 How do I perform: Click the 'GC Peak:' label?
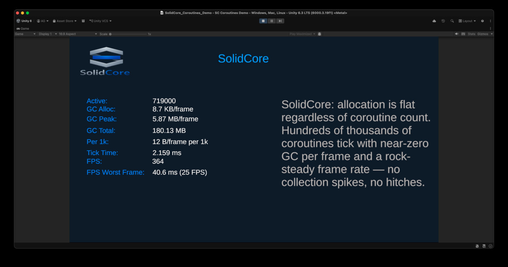pyautogui.click(x=102, y=119)
